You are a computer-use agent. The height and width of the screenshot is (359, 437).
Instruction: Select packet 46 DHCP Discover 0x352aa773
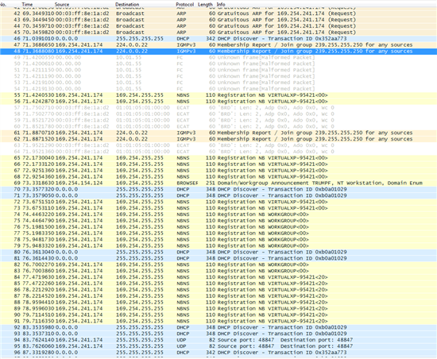coord(218,39)
